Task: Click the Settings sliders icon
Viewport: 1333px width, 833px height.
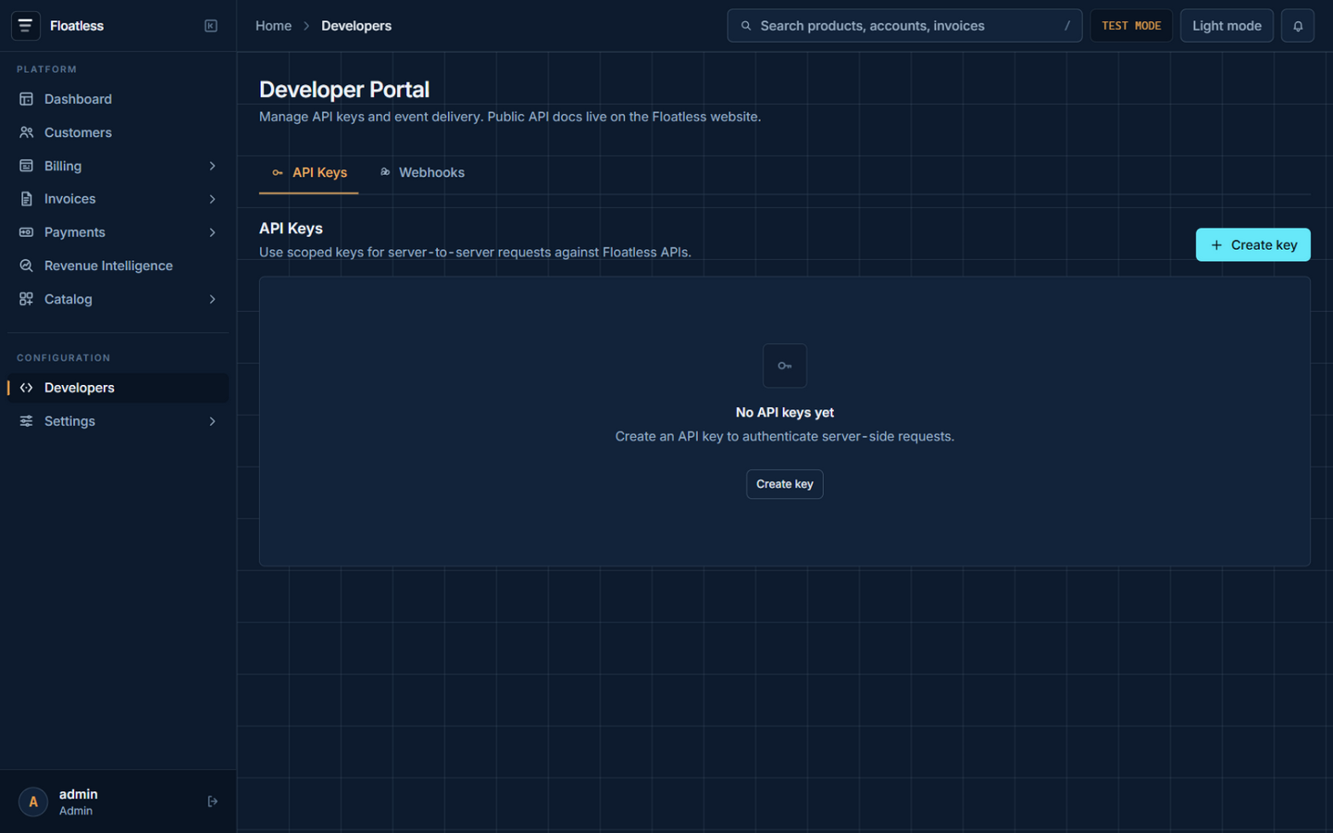Action: pos(26,421)
